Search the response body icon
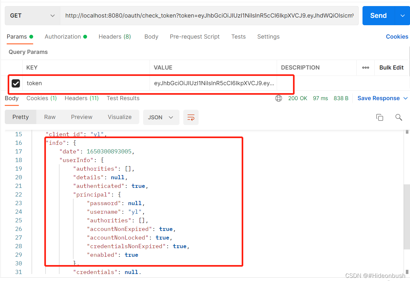The height and width of the screenshot is (281, 410). pyautogui.click(x=399, y=117)
